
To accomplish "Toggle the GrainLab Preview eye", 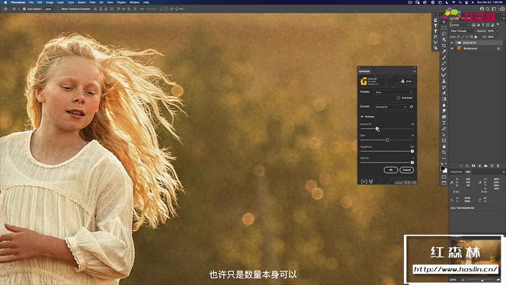I will pos(362,117).
